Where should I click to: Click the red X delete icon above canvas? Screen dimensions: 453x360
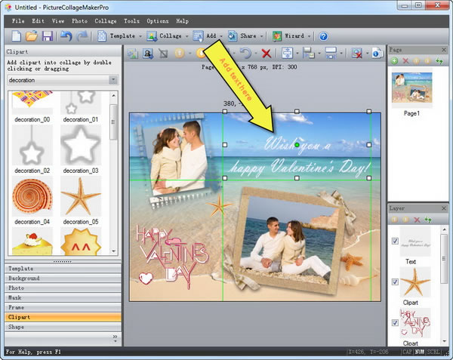click(266, 54)
